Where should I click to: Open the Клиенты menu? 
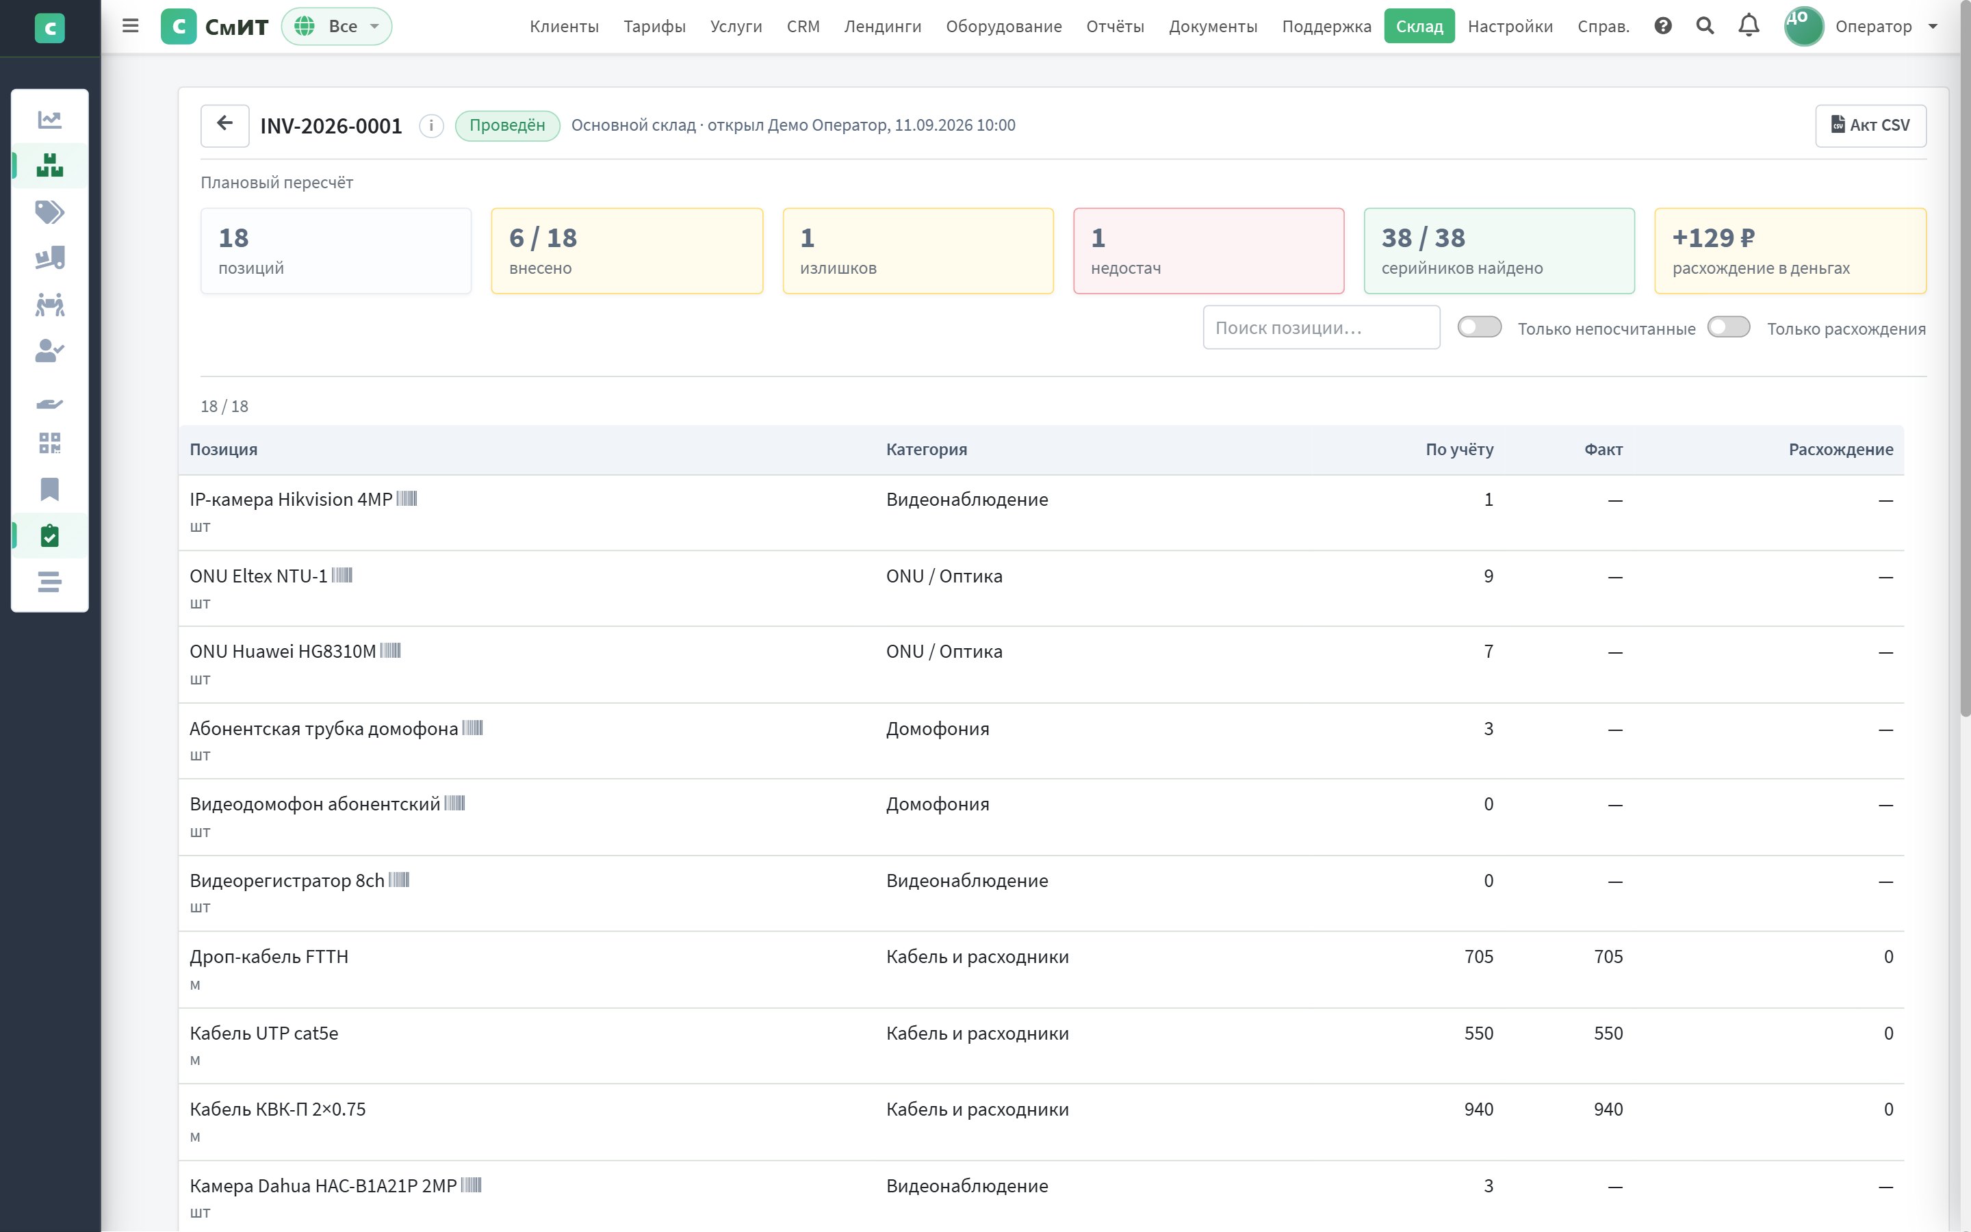[x=564, y=26]
